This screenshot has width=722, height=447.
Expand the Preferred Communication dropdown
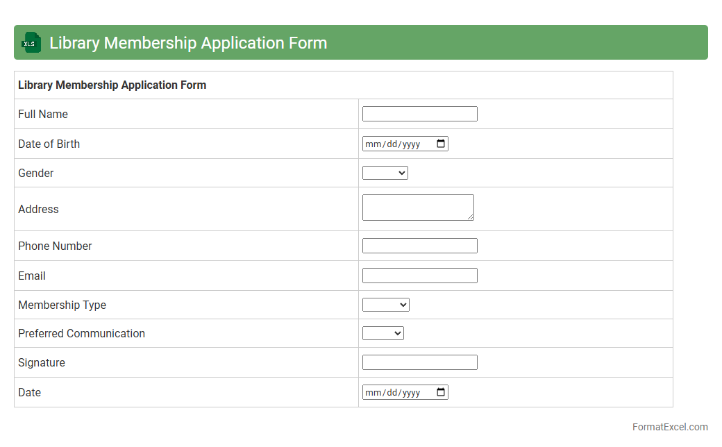click(383, 333)
